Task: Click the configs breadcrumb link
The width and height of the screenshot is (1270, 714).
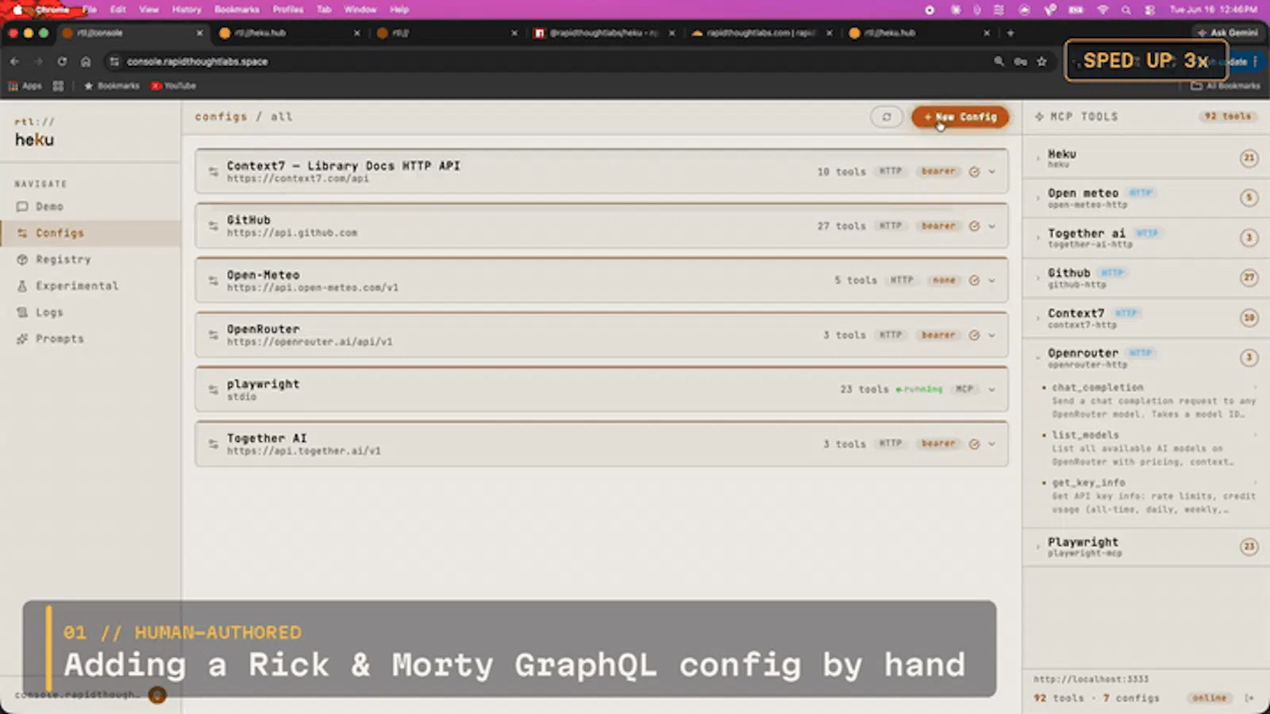Action: click(221, 117)
